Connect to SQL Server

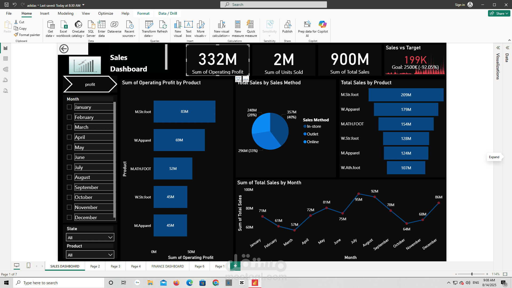(x=91, y=29)
